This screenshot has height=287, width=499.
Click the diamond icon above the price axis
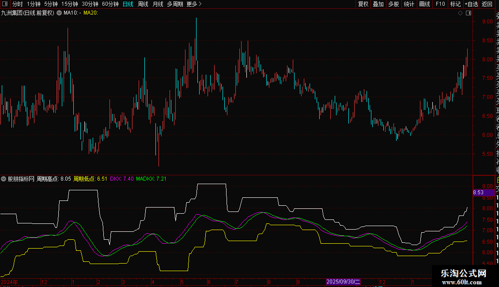(x=460, y=13)
